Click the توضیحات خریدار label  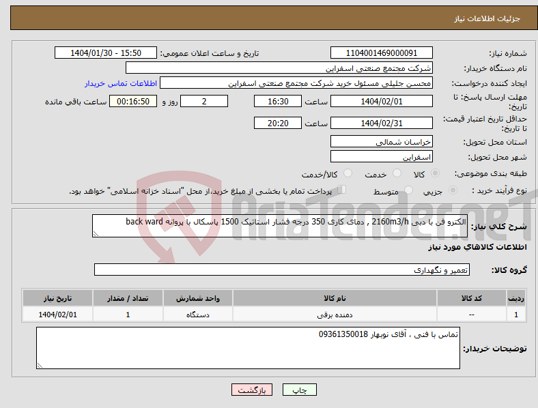coord(495,349)
